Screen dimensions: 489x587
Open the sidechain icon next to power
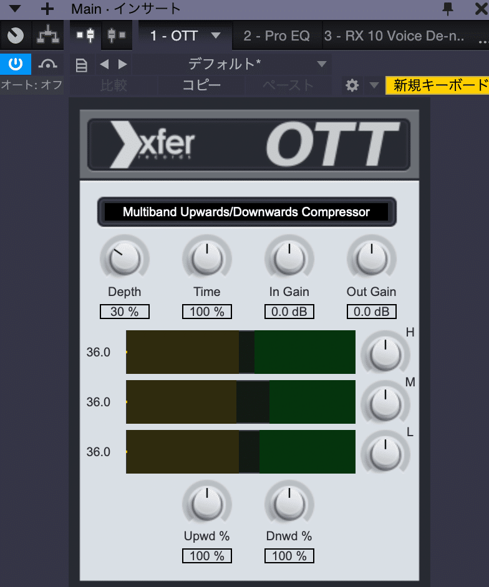[x=47, y=64]
